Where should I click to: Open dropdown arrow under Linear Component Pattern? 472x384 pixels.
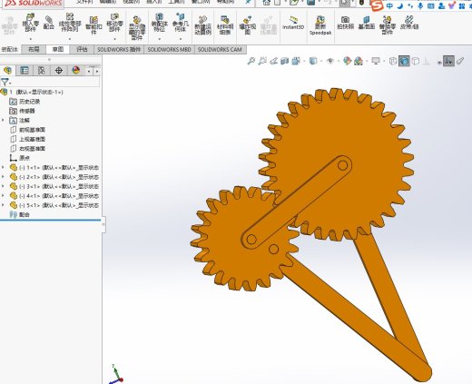coord(70,39)
